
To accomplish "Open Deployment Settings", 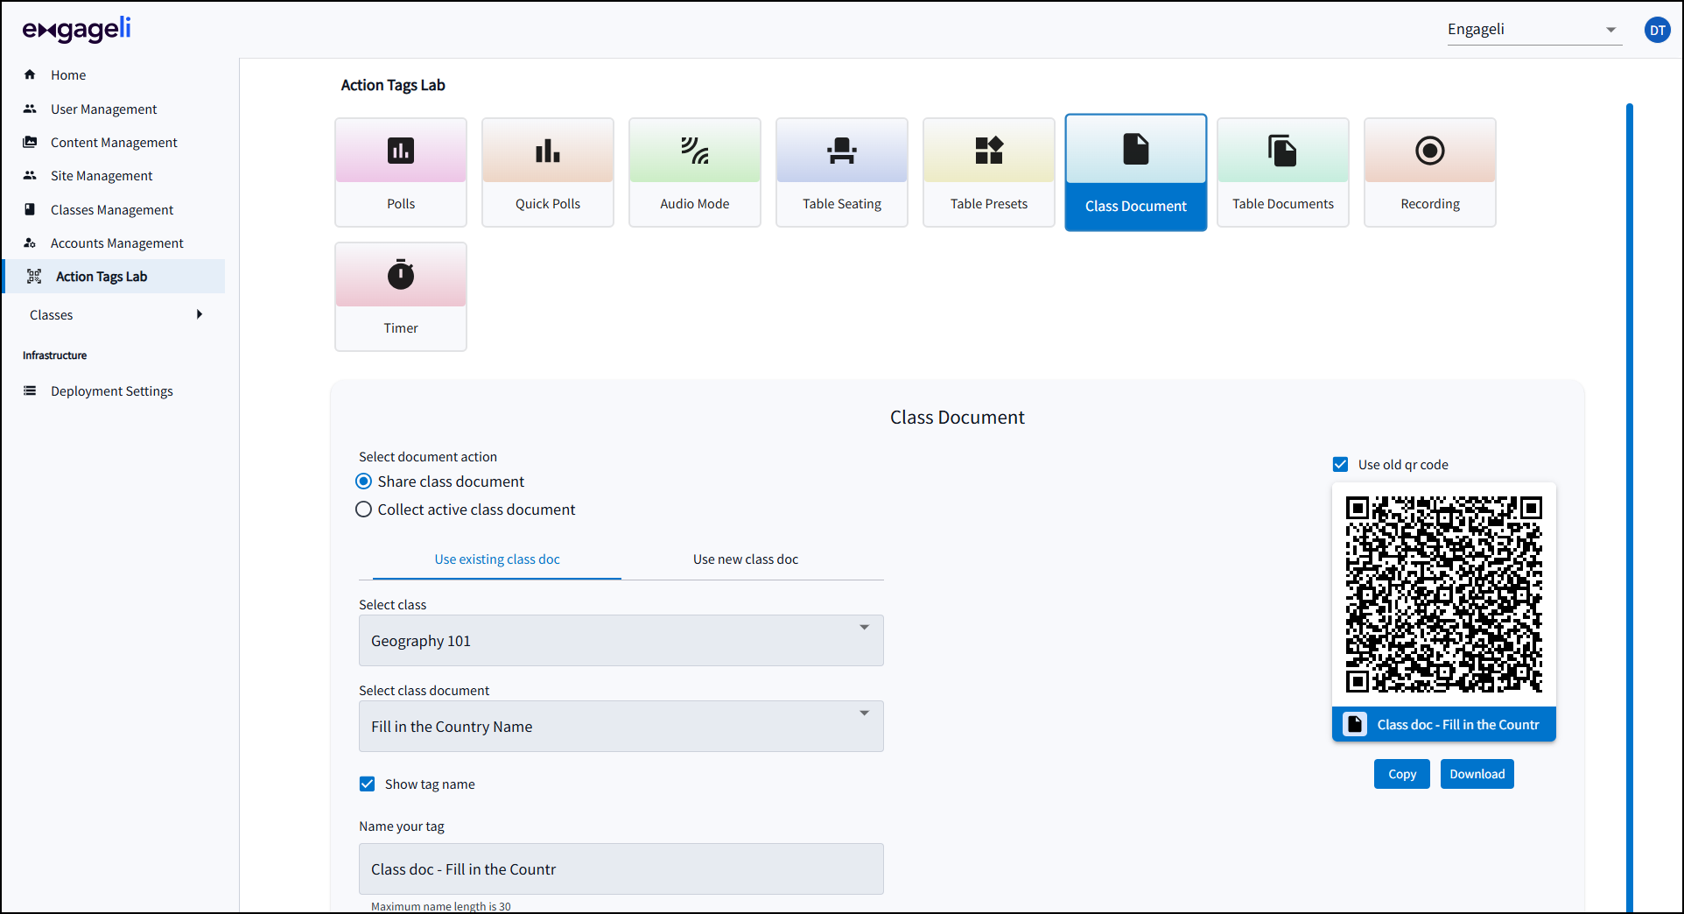I will tap(112, 391).
